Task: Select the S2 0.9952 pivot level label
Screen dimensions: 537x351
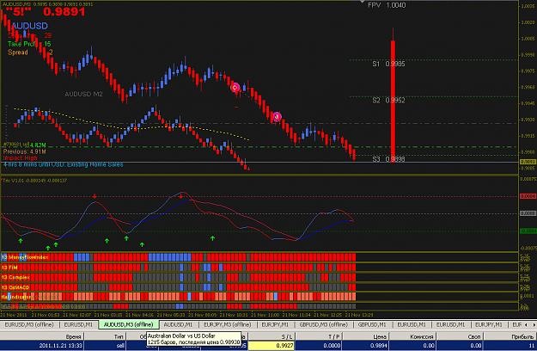Action: tap(388, 100)
